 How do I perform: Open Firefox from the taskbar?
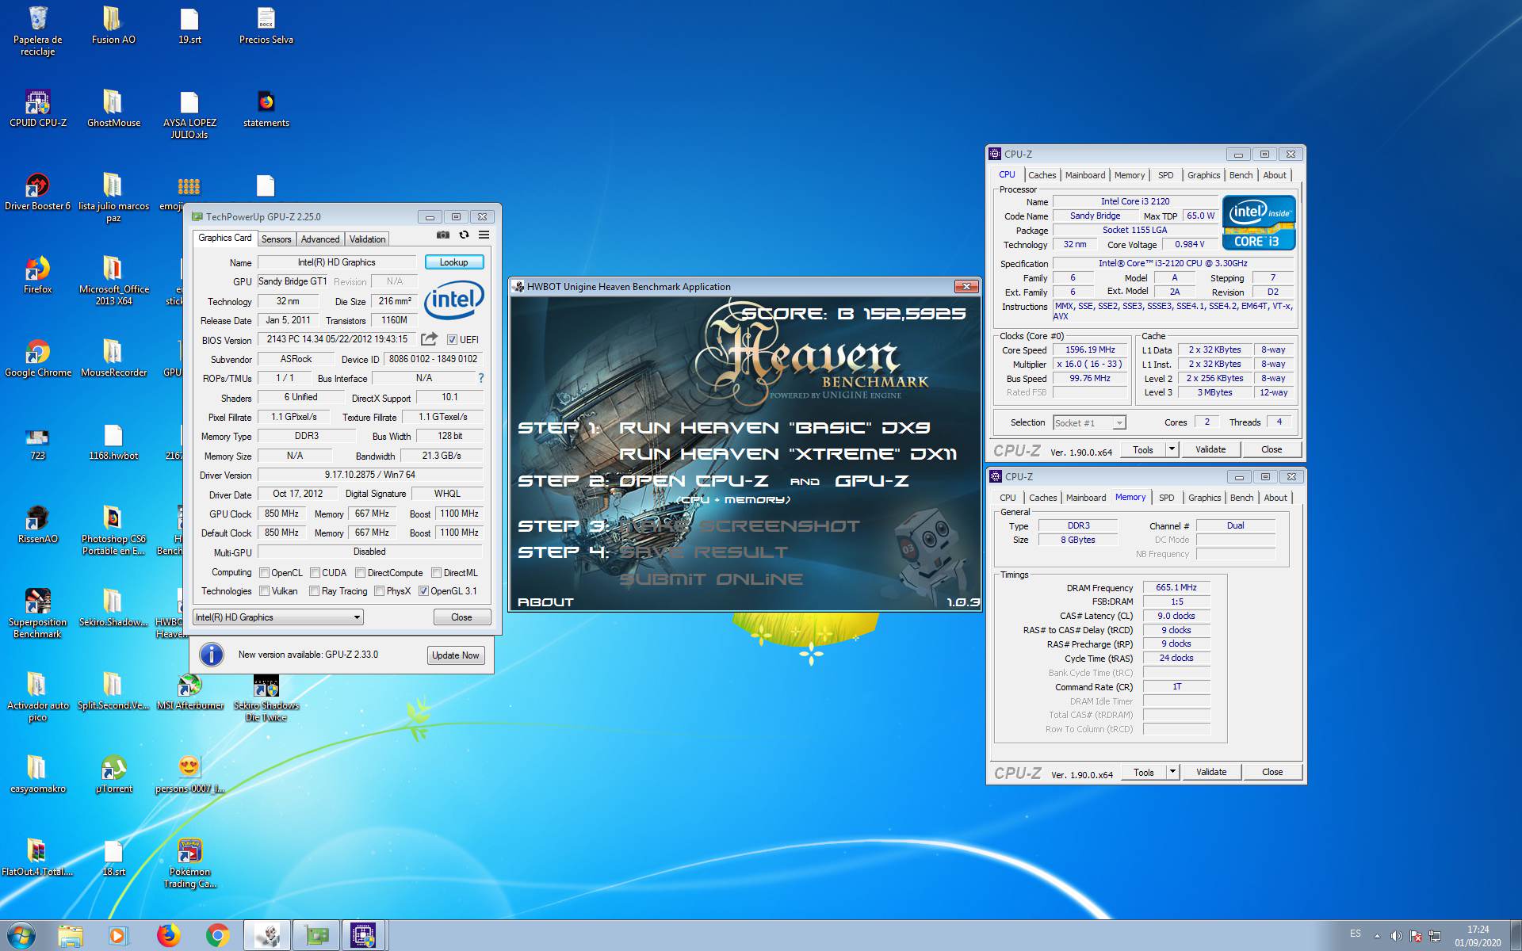click(x=168, y=936)
